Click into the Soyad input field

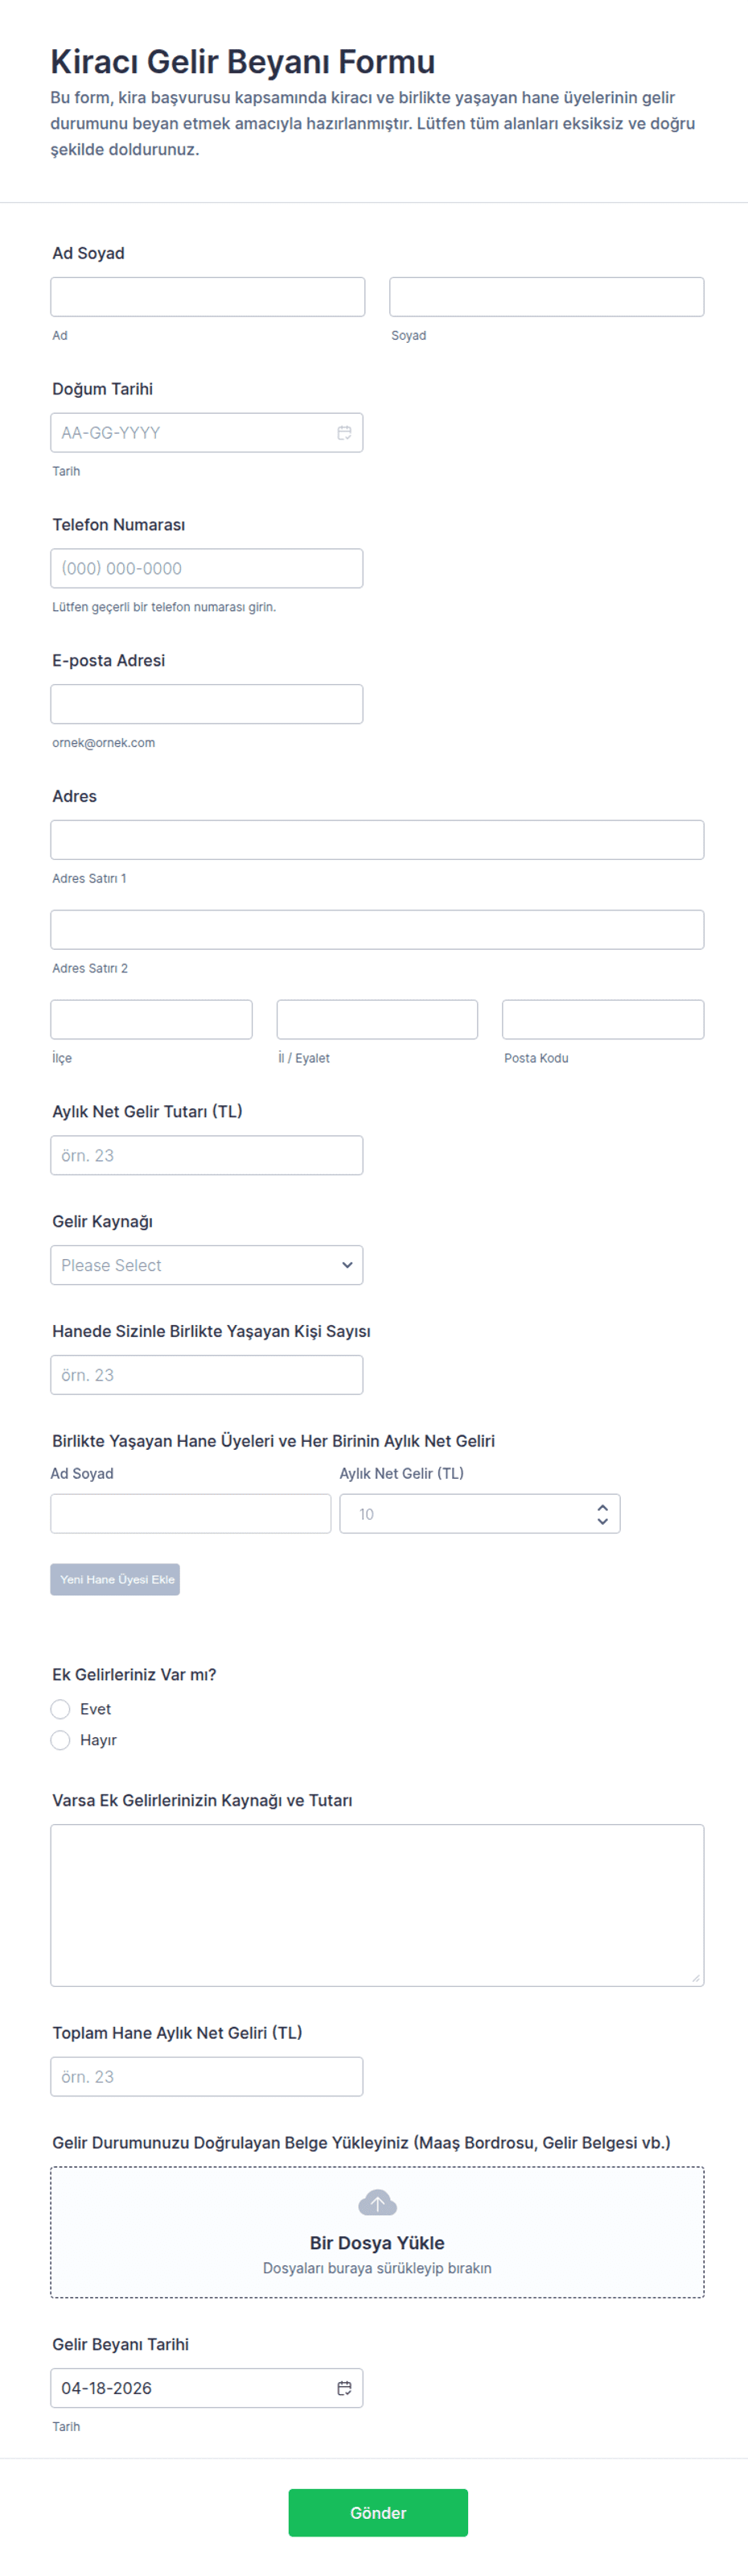click(x=546, y=297)
